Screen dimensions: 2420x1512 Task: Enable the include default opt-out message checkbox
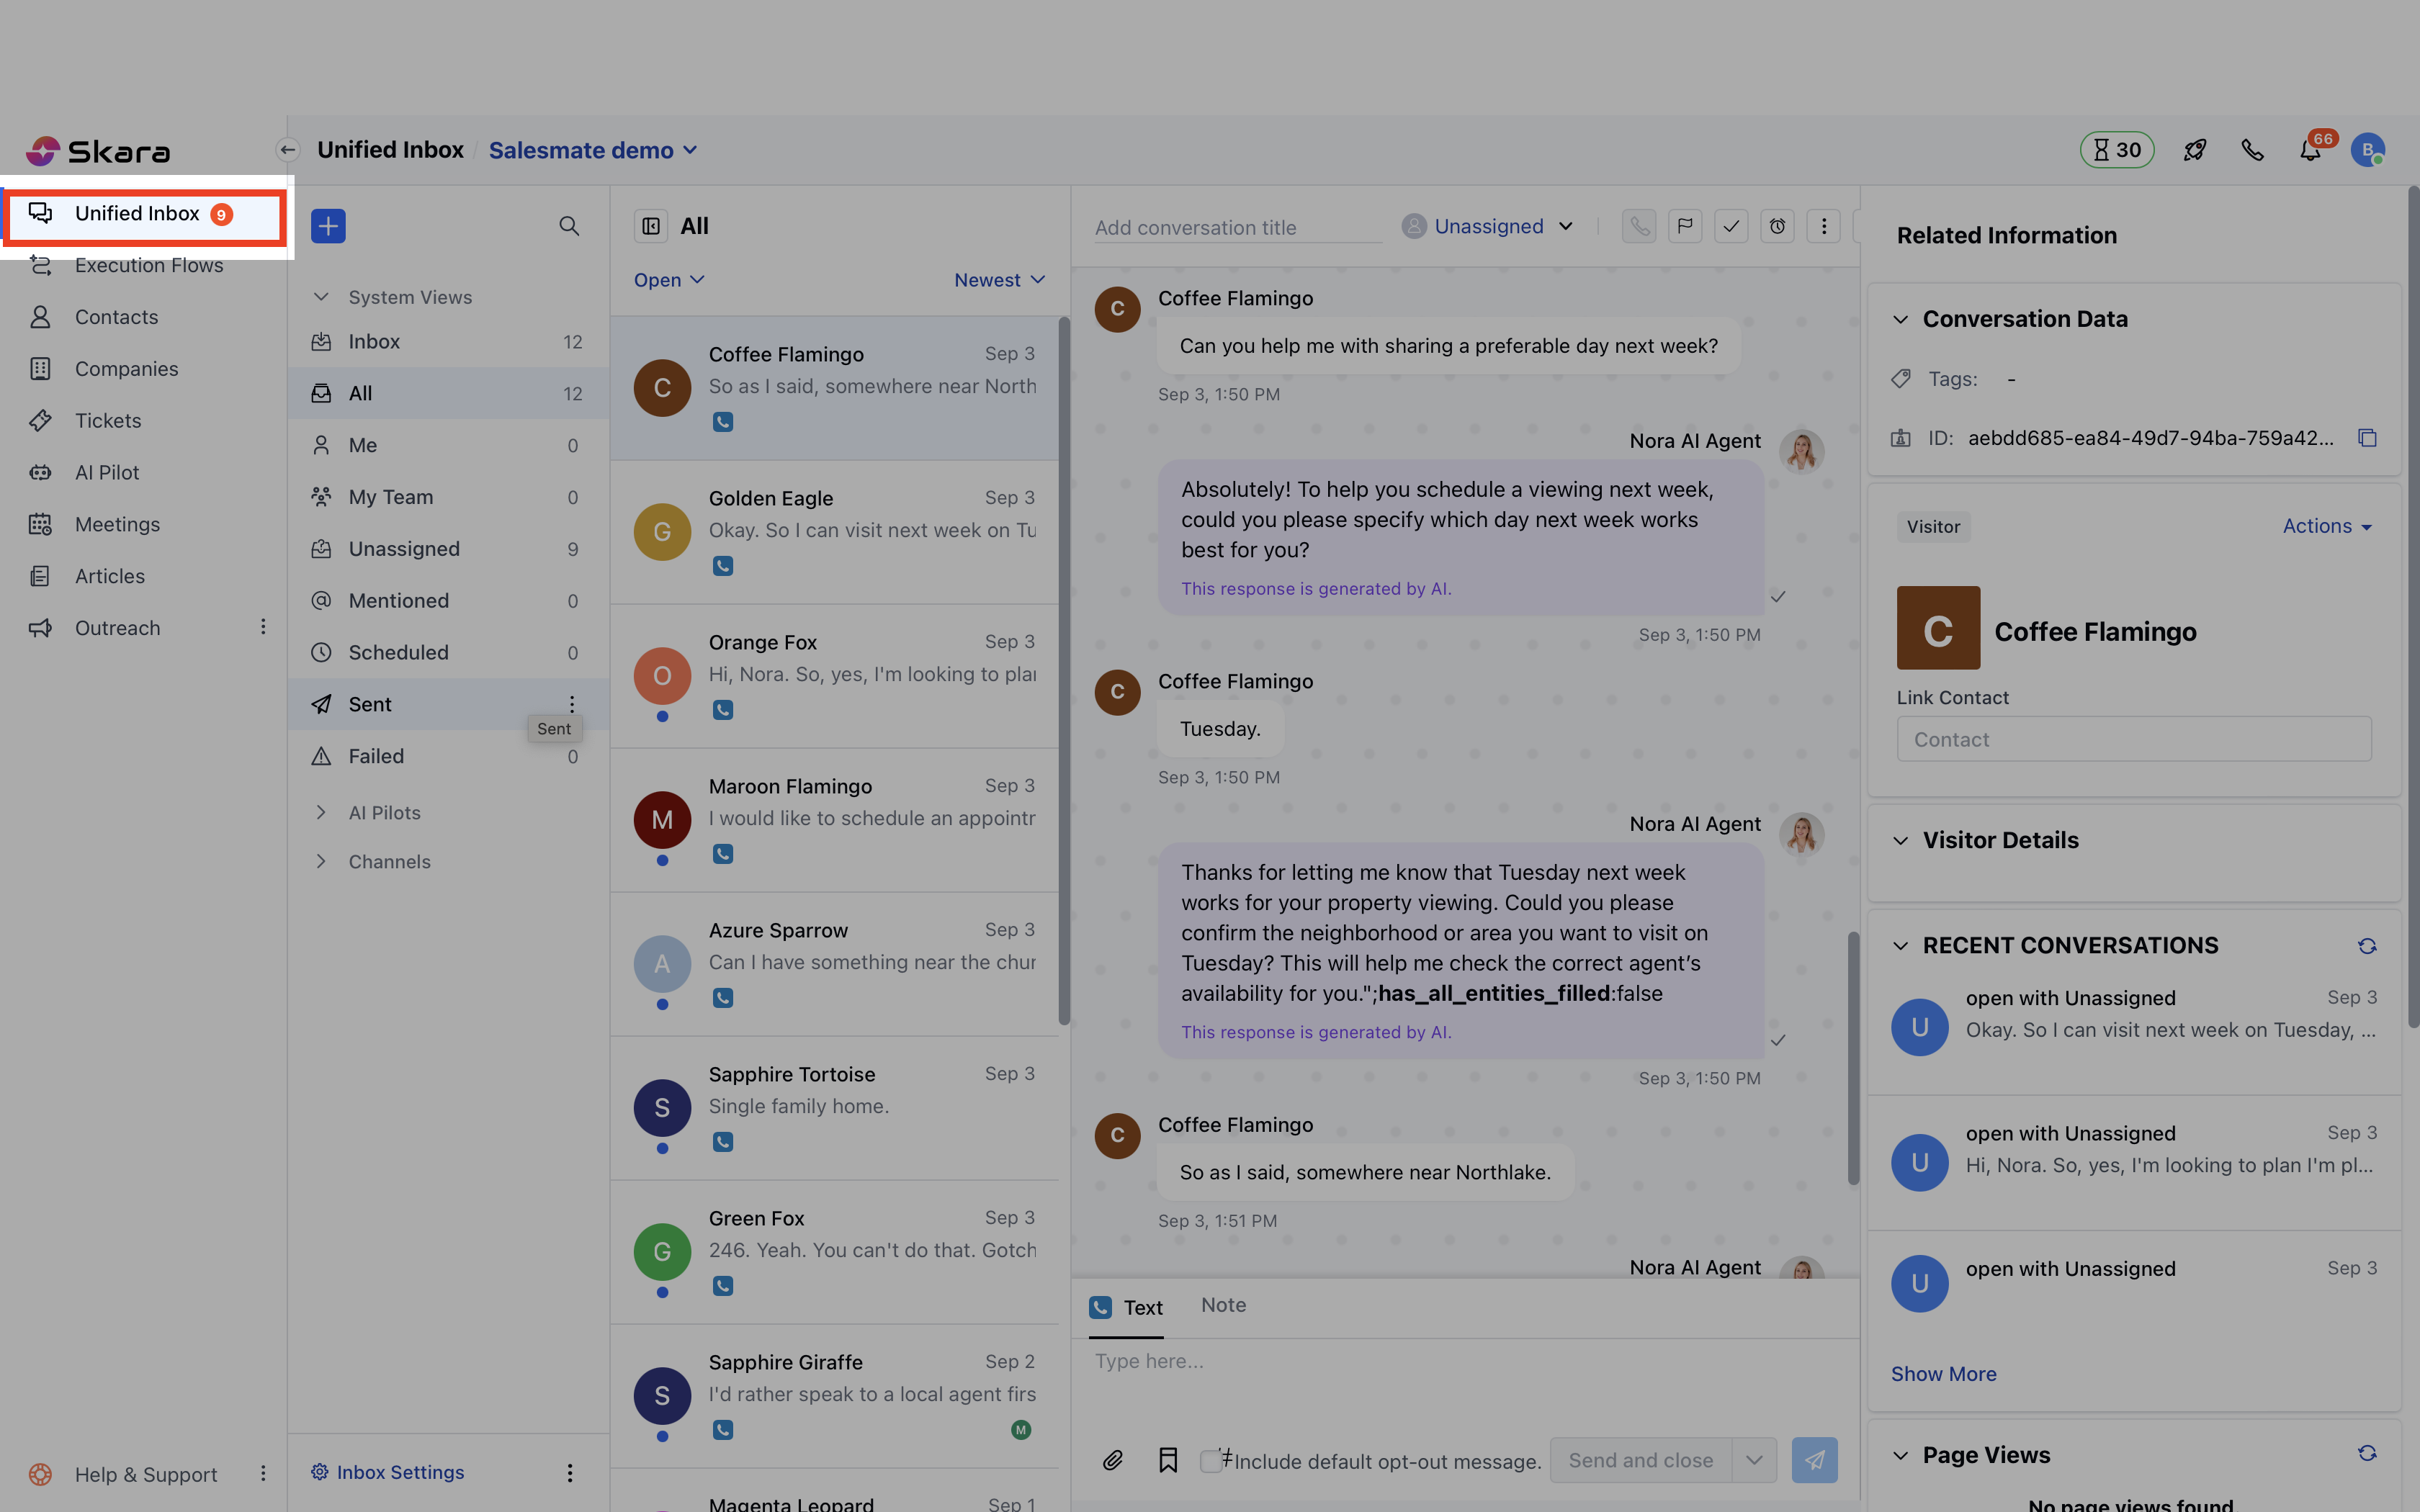pyautogui.click(x=1213, y=1460)
